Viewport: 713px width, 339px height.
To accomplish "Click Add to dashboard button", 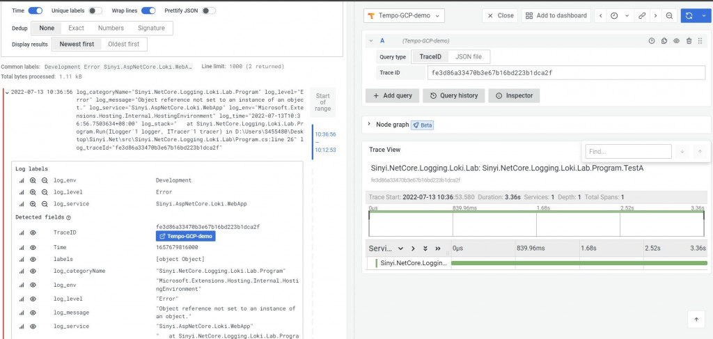I will 556,15.
